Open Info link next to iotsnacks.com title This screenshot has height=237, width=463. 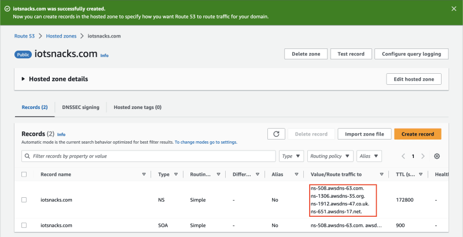coord(104,55)
